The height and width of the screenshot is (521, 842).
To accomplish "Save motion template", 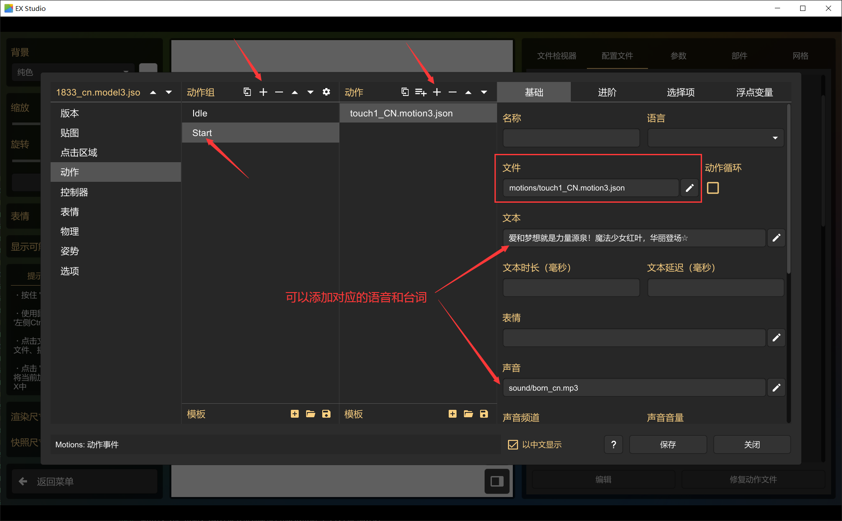I will [484, 414].
